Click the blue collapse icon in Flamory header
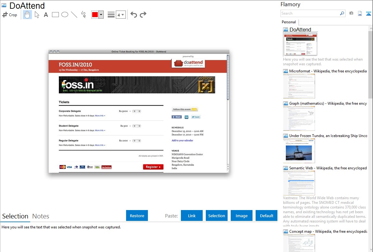Image resolution: width=373 pixels, height=252 pixels. click(368, 13)
